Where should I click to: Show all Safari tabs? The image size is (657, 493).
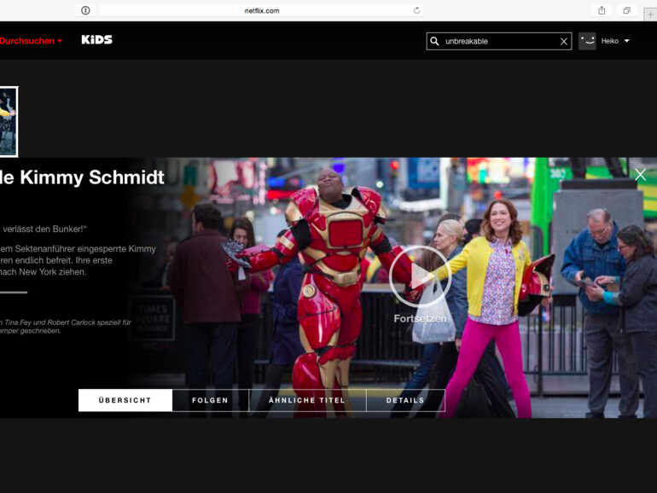[626, 10]
